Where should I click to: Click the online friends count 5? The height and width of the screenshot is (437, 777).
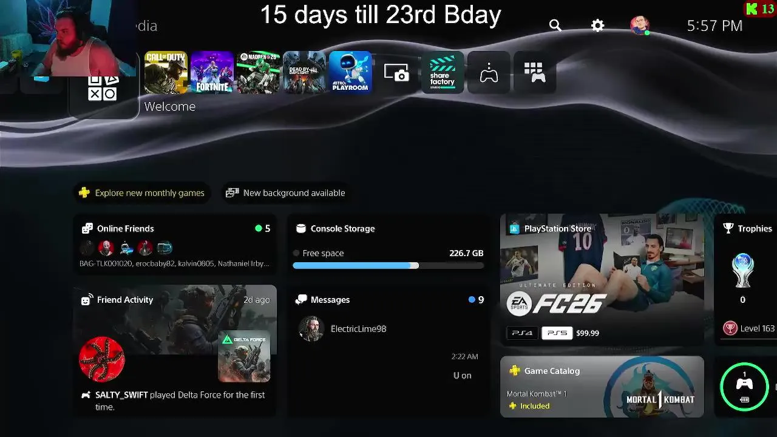coord(267,229)
